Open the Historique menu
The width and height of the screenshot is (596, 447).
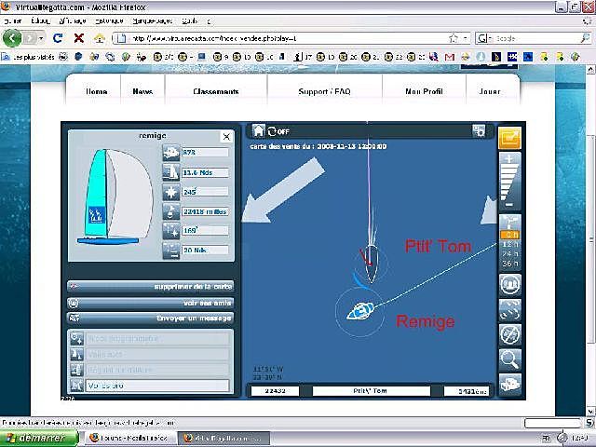point(110,20)
